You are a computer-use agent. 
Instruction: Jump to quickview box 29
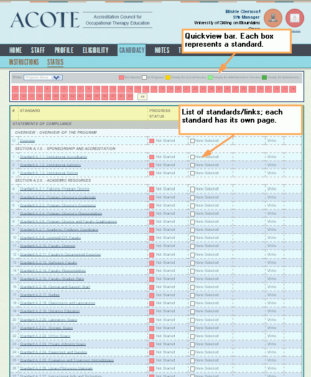(252, 89)
